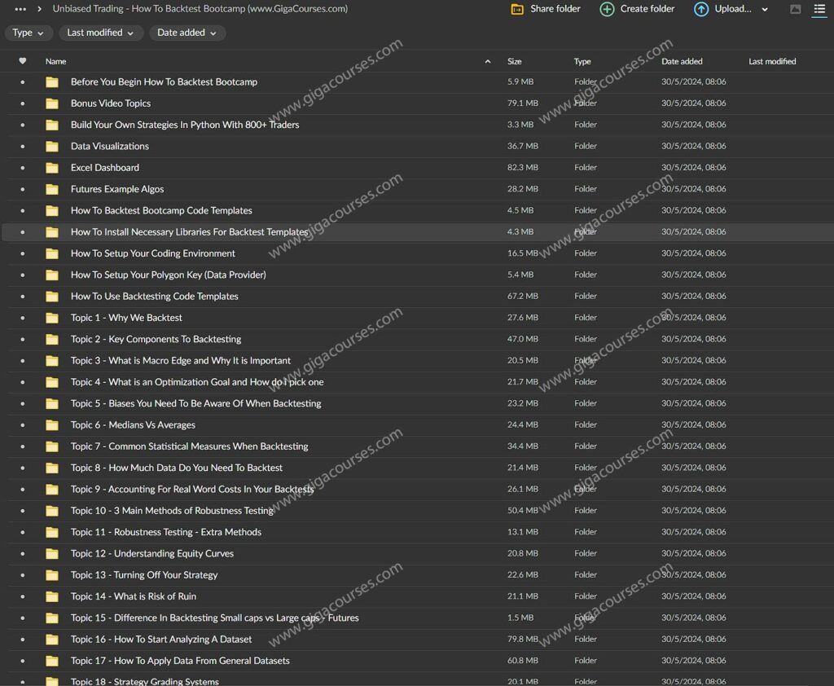
Task: Click the Upload arrow icon
Action: 701,9
